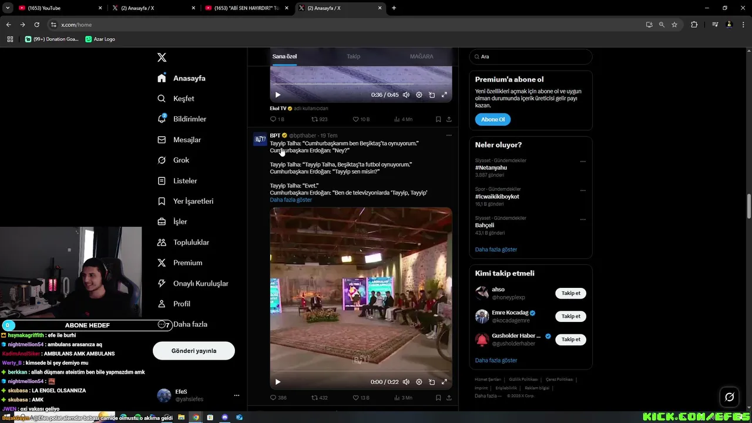Open Yer İşaretleri bookmarks
This screenshot has width=752, height=423.
click(186, 201)
